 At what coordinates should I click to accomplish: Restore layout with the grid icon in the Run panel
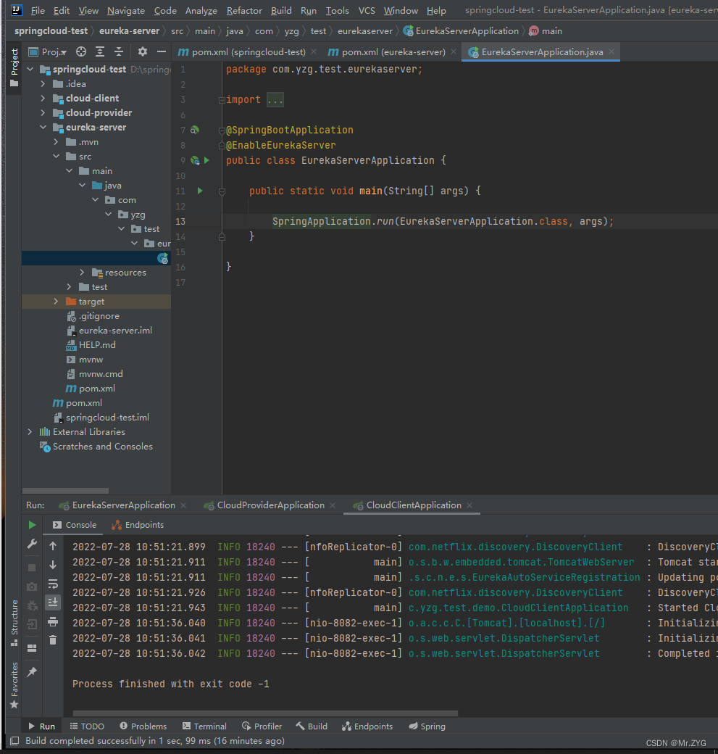pos(32,647)
